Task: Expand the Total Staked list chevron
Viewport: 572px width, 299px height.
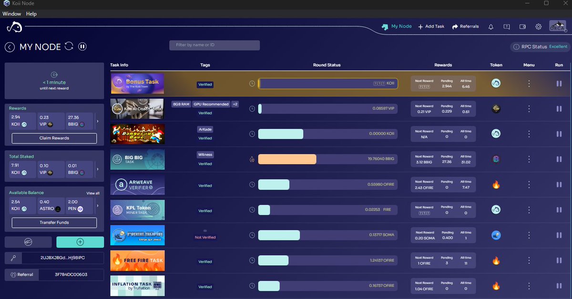Action: 97,169
